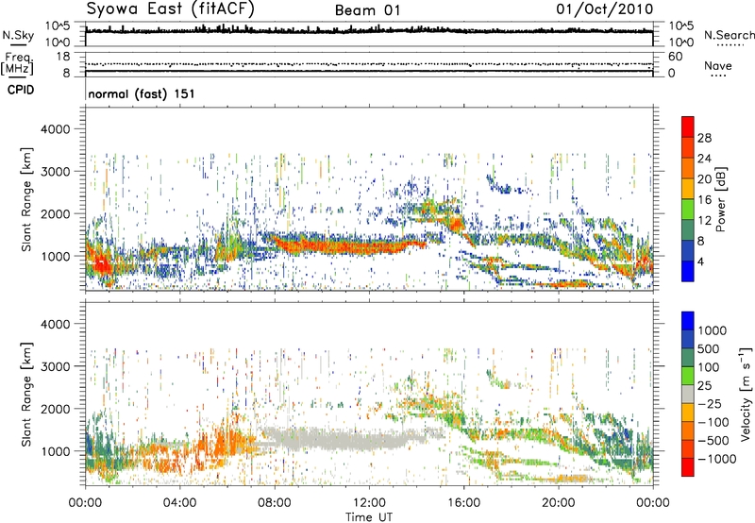Image resolution: width=755 pixels, height=523 pixels.
Task: Pick the blue top segment of Velocity bar
Action: 688,321
